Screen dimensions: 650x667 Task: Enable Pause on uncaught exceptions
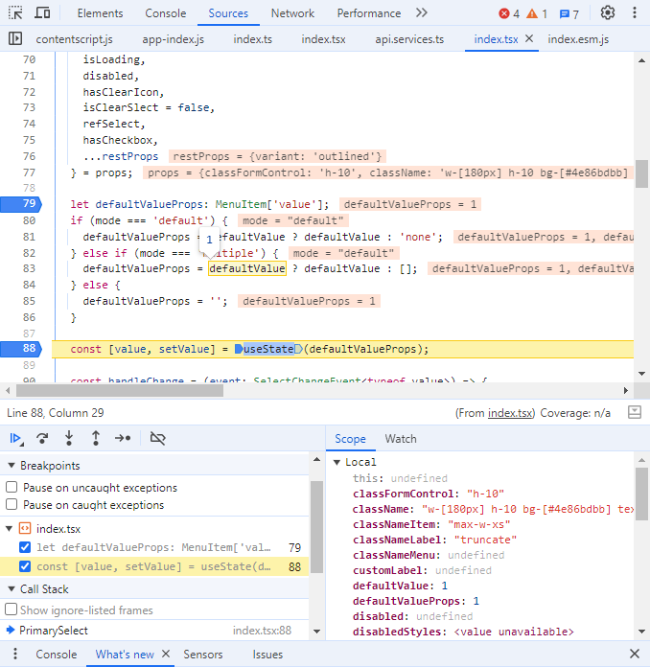click(x=12, y=488)
